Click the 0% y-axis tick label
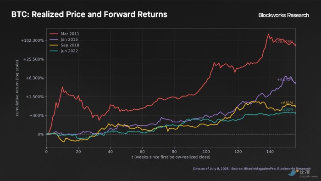The image size is (321, 181). point(40,134)
